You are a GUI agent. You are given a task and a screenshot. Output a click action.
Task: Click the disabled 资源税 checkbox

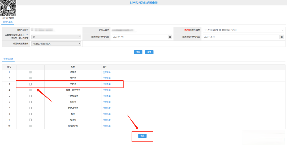tap(30, 72)
